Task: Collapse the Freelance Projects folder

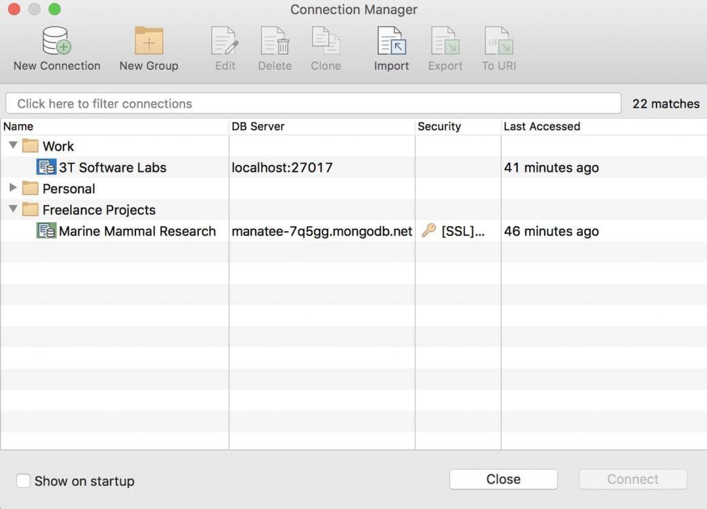Action: pyautogui.click(x=13, y=210)
